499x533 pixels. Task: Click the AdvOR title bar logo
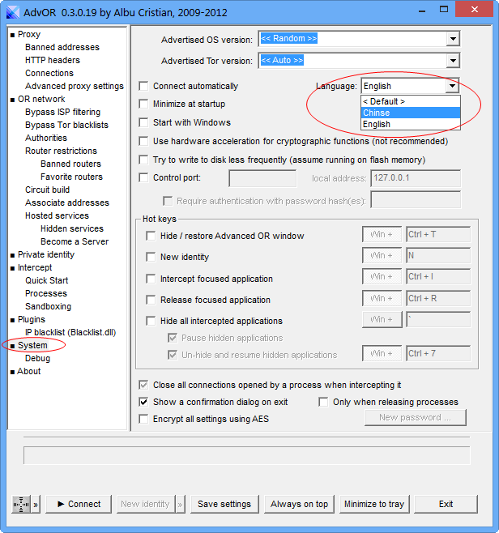(x=13, y=13)
